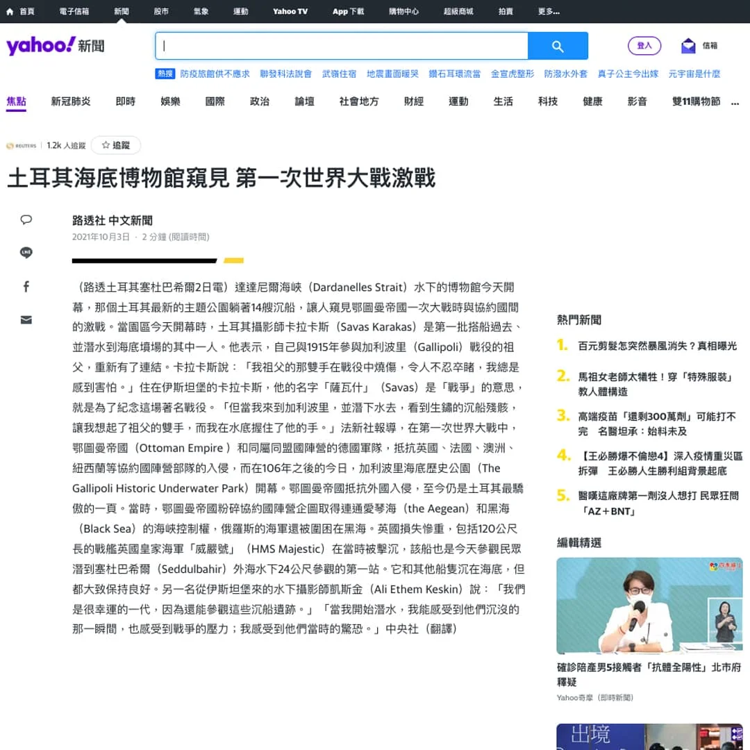Share the article via the LINE icon

[x=26, y=252]
